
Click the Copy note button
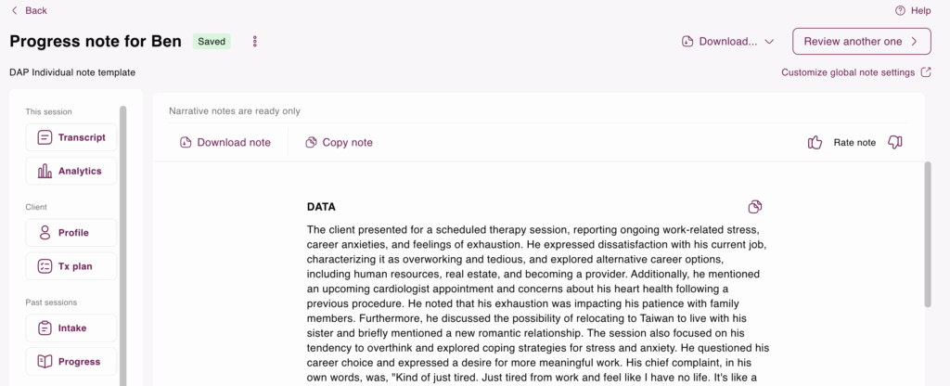(340, 142)
